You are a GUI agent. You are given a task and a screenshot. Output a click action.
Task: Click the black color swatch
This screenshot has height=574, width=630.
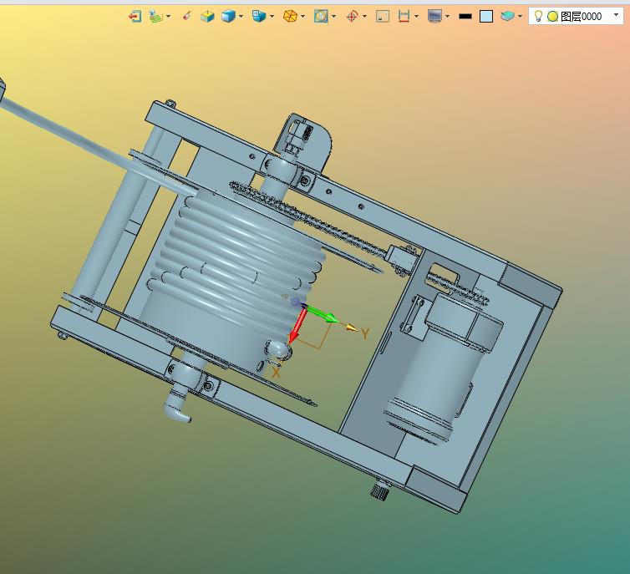[465, 17]
